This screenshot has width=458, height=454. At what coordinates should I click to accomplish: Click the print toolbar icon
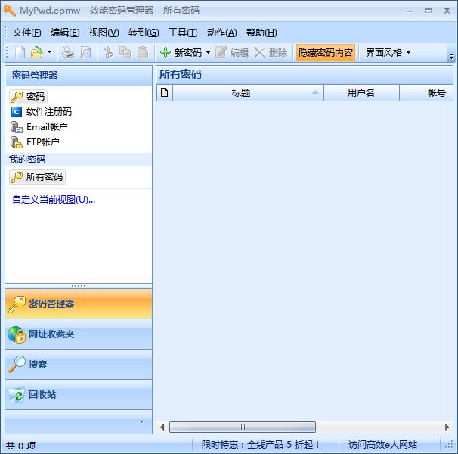(x=68, y=53)
